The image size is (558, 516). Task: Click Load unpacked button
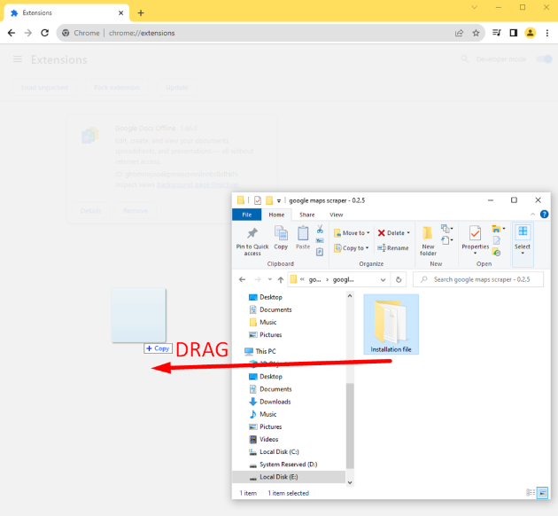[x=44, y=88]
